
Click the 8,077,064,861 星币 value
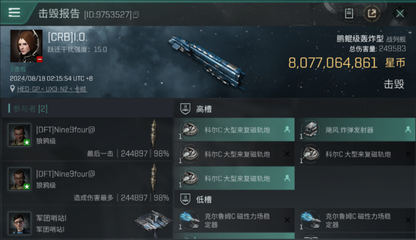347,63
